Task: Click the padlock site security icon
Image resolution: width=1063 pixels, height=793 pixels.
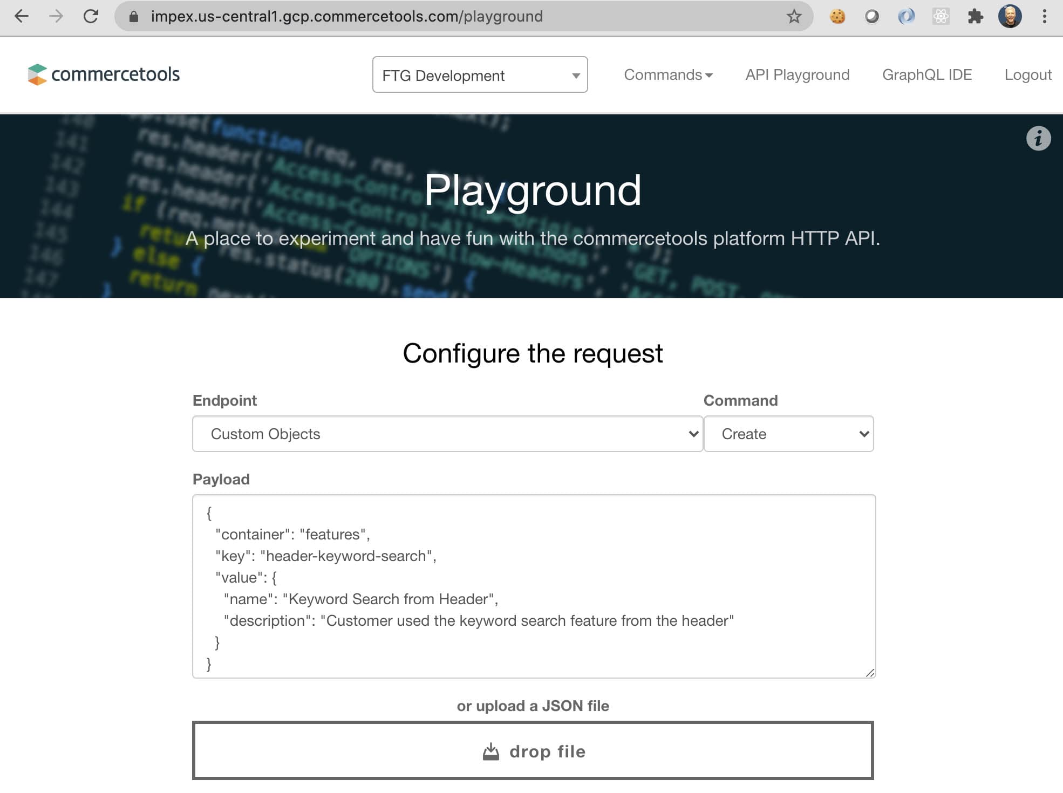Action: click(134, 17)
